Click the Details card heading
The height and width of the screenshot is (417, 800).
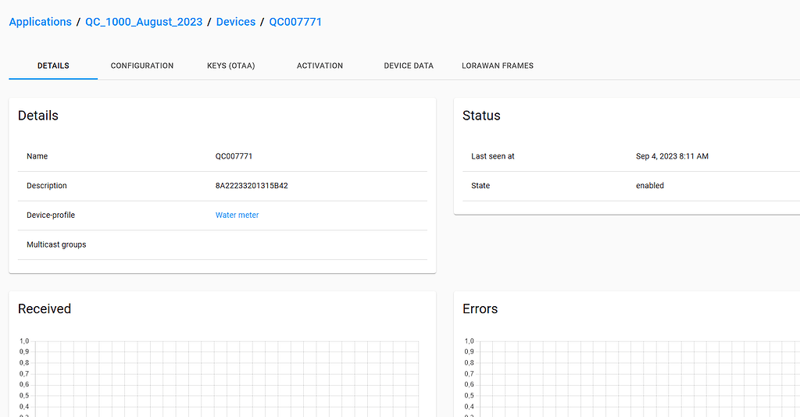pyautogui.click(x=38, y=116)
